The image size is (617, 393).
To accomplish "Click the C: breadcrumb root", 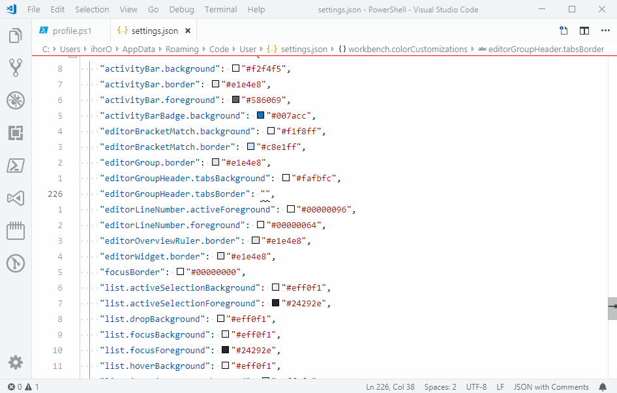I will [x=46, y=49].
